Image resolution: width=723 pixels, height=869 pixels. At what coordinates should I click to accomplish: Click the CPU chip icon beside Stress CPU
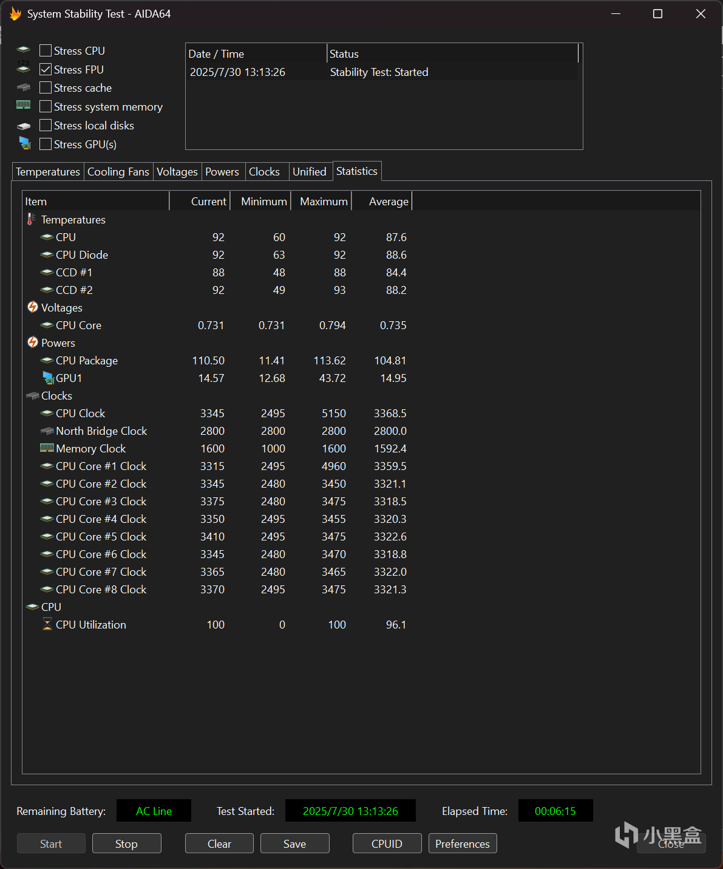(24, 50)
